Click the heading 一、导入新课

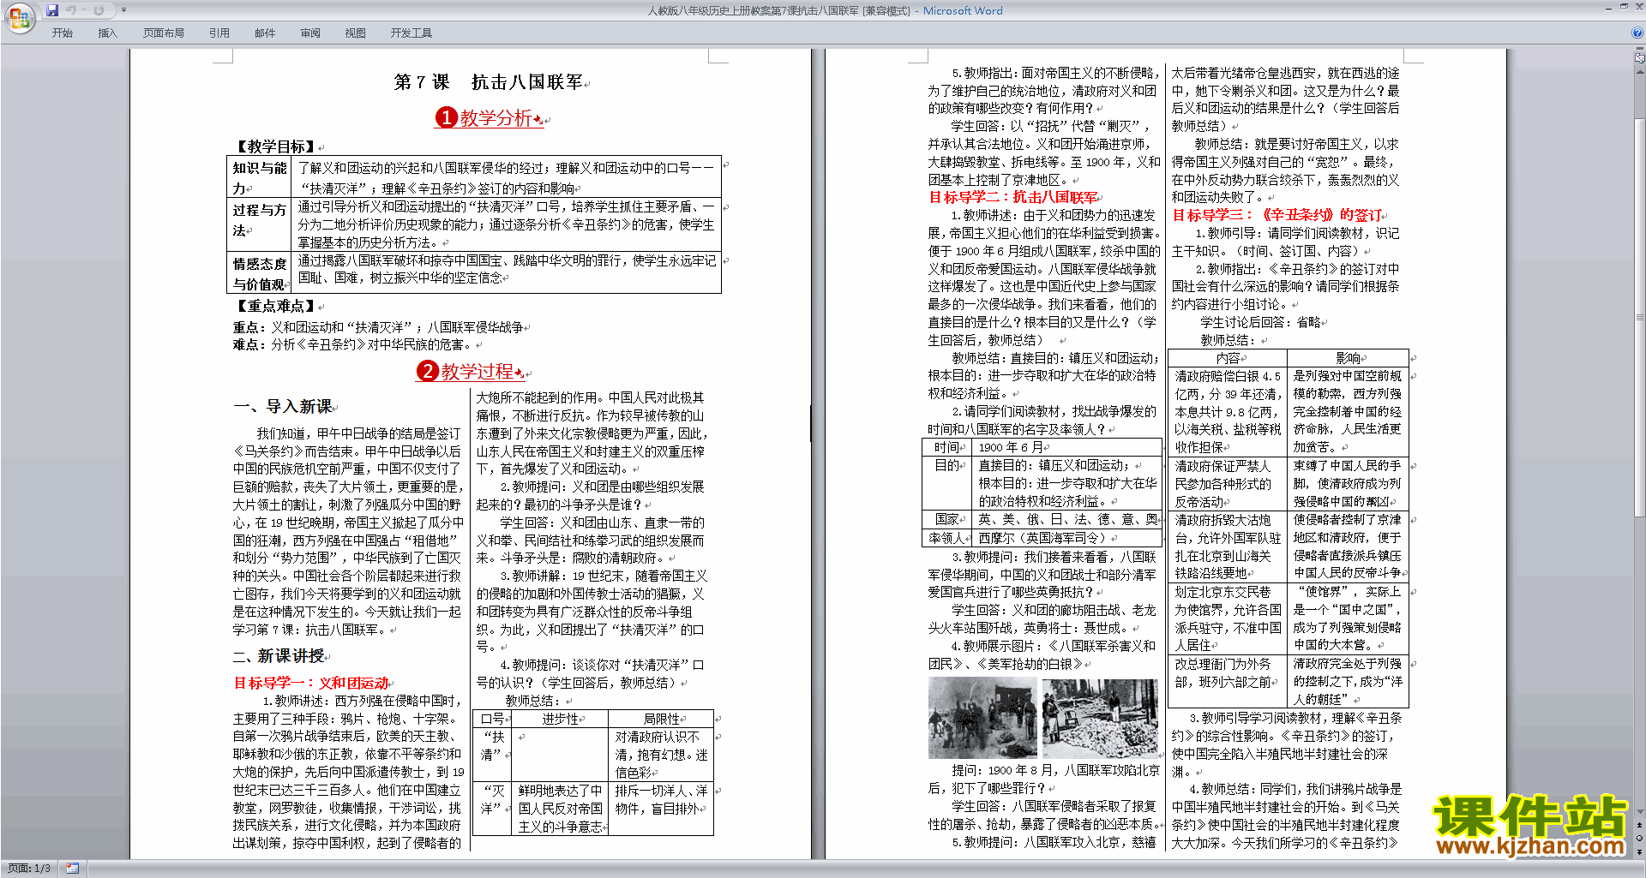284,406
